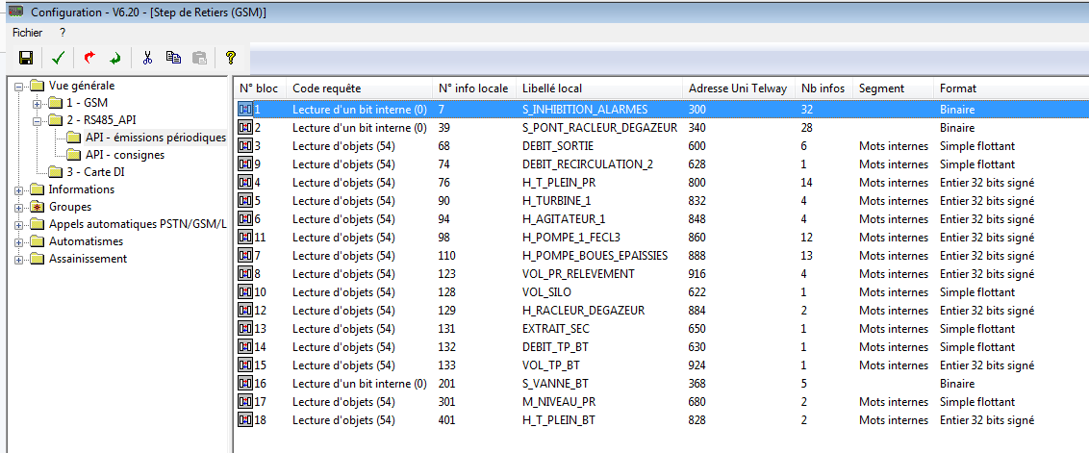This screenshot has height=453, width=1089.
Task: Open the Fichier menu
Action: [x=28, y=32]
